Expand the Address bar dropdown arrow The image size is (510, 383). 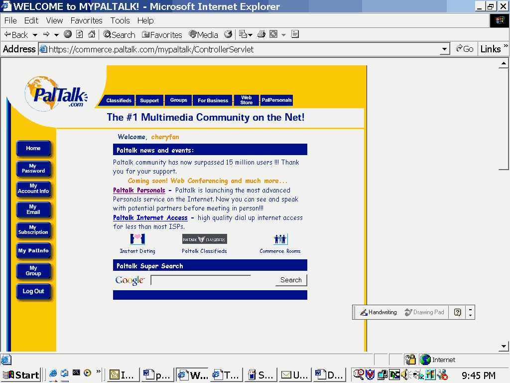[x=444, y=49]
